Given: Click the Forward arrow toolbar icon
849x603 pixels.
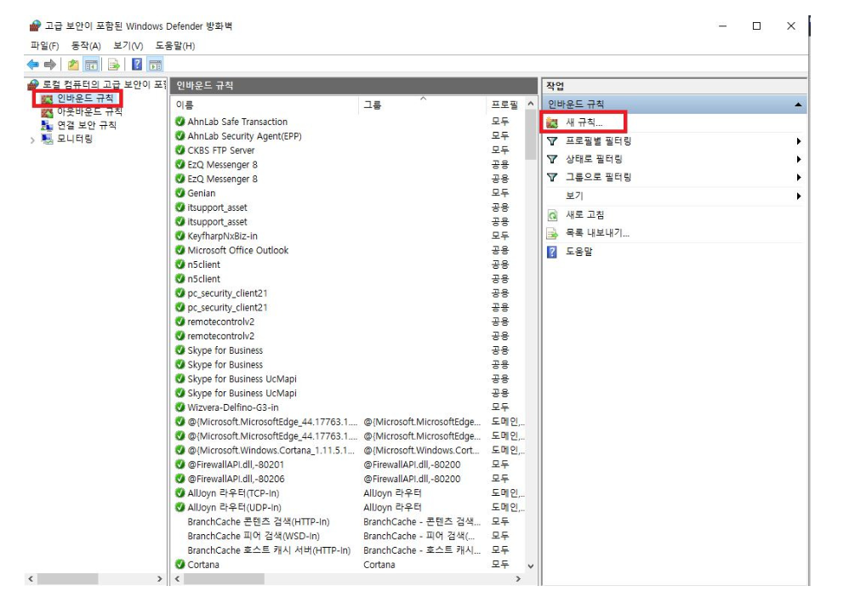Looking at the screenshot, I should coord(50,65).
